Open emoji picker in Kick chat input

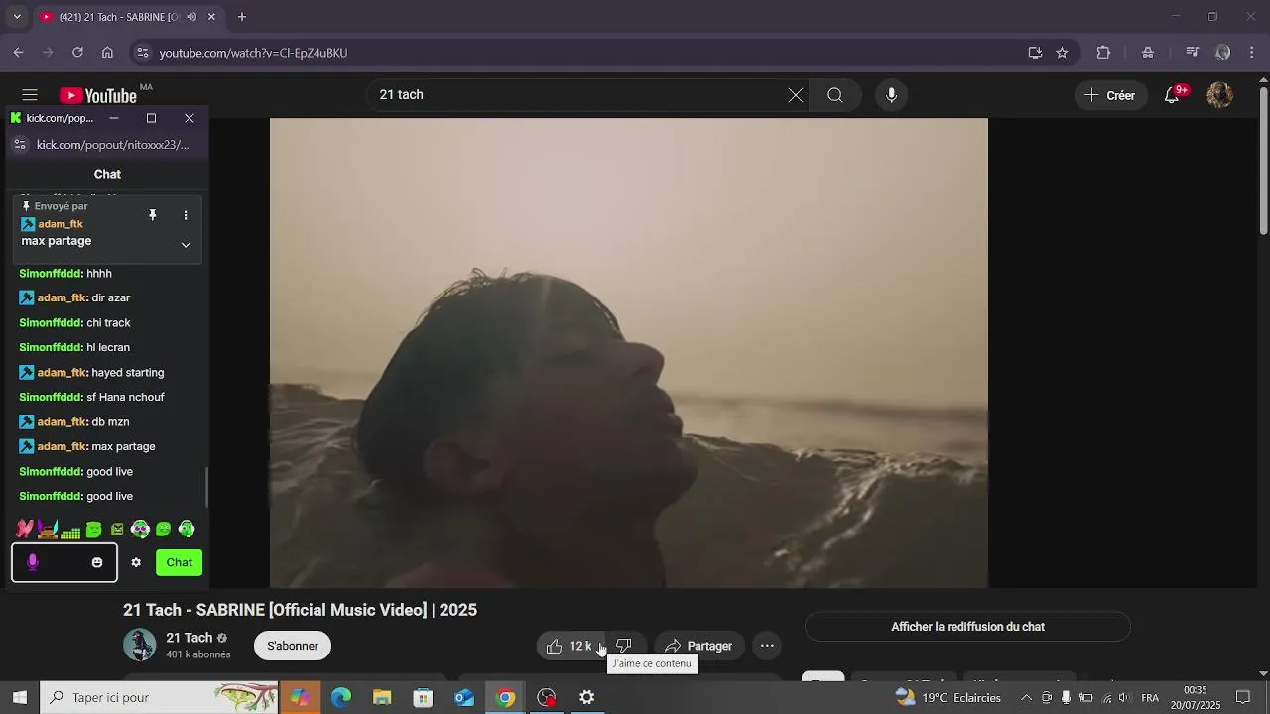(97, 562)
